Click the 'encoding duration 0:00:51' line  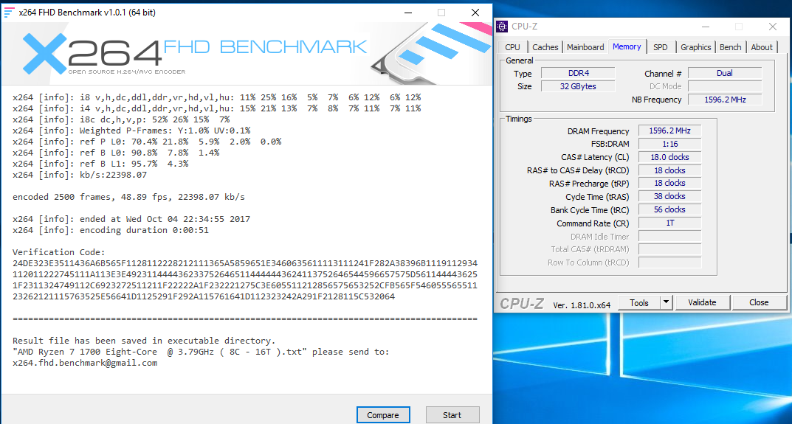111,230
